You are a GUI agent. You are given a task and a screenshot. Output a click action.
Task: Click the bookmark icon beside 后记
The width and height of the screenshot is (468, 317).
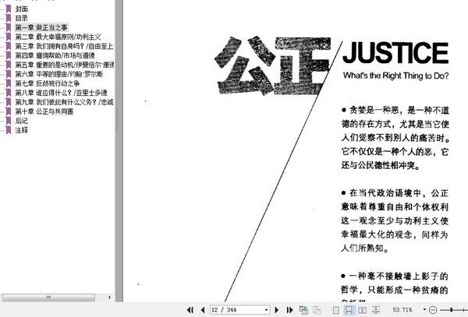[x=9, y=121]
